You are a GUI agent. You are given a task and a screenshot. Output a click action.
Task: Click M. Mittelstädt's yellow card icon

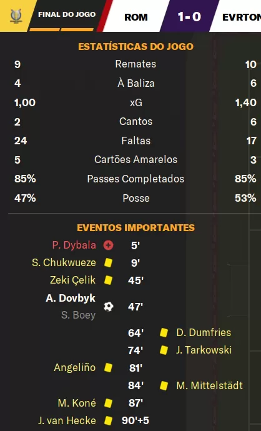point(164,385)
